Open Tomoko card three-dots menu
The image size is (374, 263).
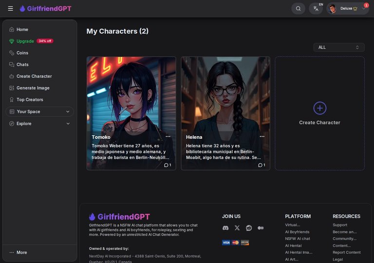(x=168, y=136)
